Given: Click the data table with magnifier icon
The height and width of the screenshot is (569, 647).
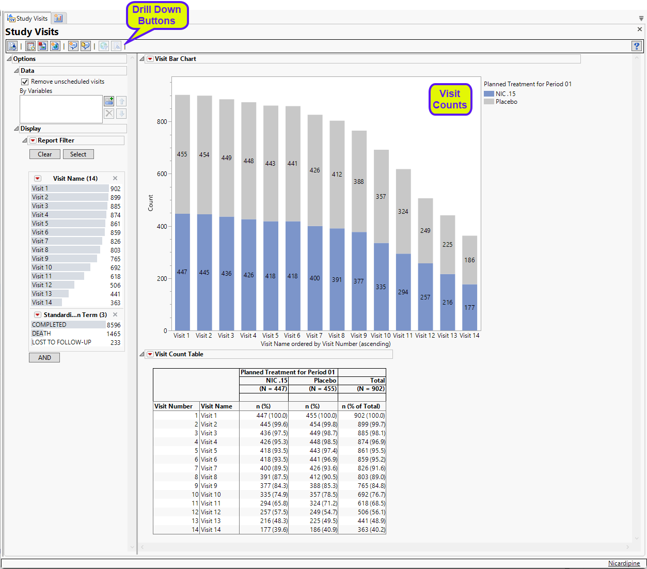Looking at the screenshot, I should pyautogui.click(x=30, y=46).
